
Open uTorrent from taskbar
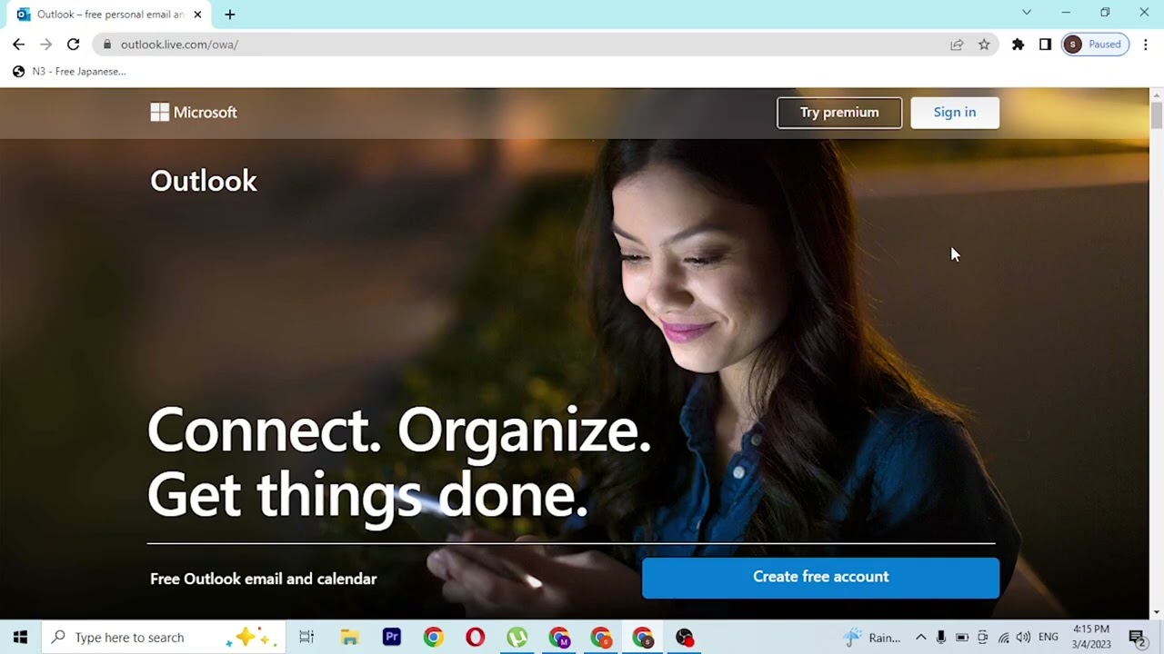click(x=517, y=637)
